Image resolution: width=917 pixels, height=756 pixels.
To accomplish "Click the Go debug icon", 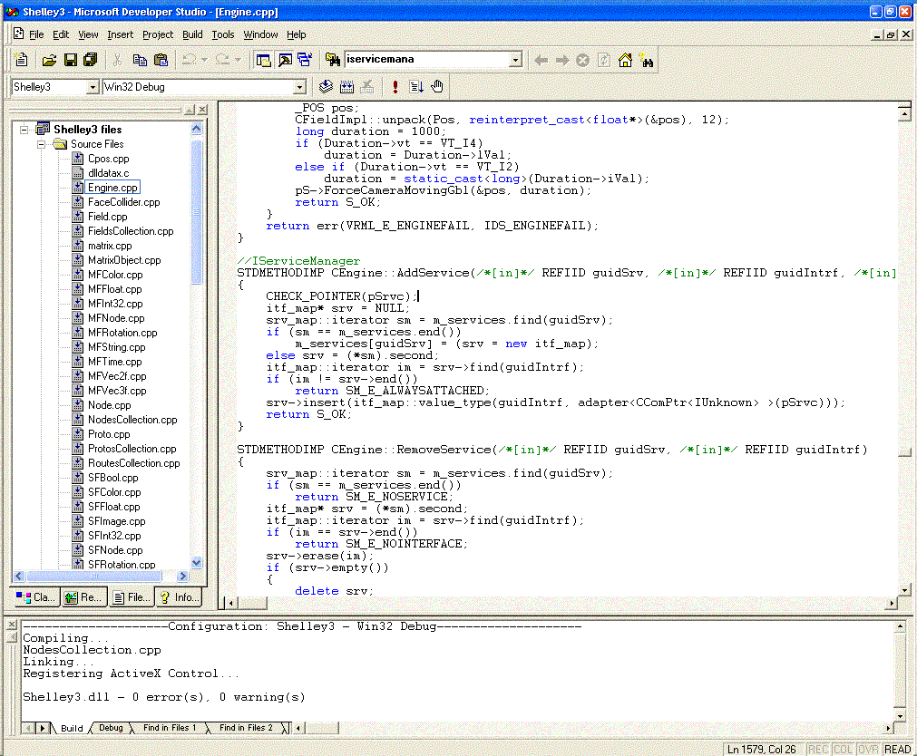I will tap(416, 87).
